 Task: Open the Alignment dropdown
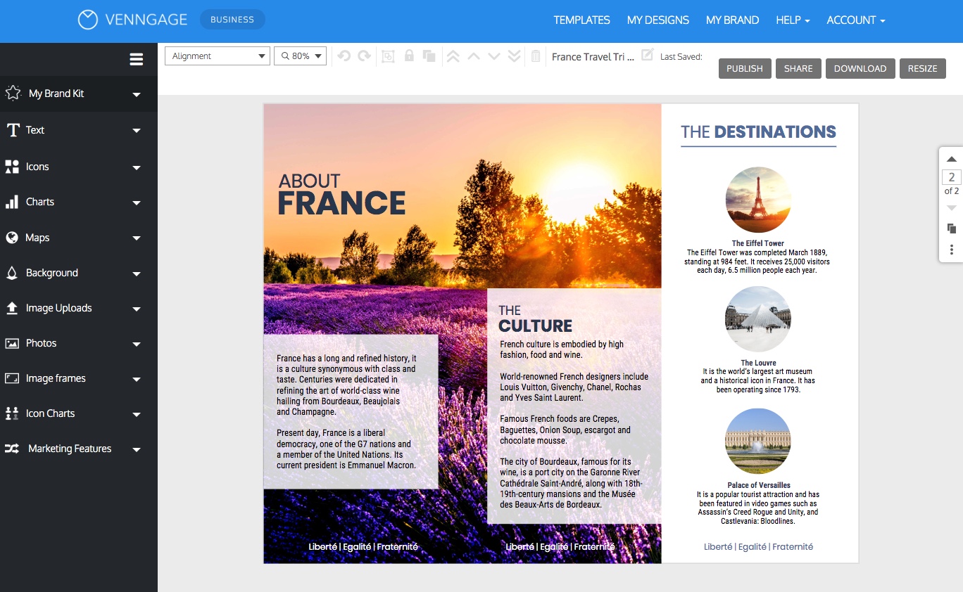(218, 56)
